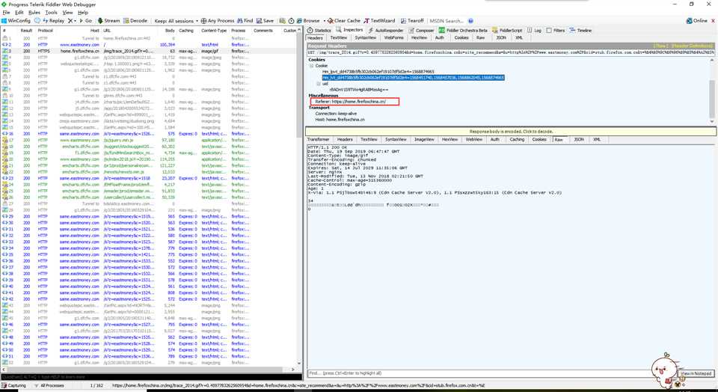Click the timer clock toolbar icon
Viewport: 718px width, 392px height.
click(x=291, y=21)
